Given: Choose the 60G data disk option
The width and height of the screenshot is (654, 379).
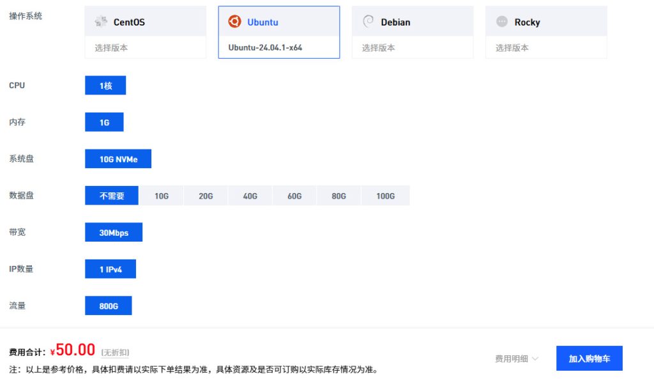Looking at the screenshot, I should 294,196.
